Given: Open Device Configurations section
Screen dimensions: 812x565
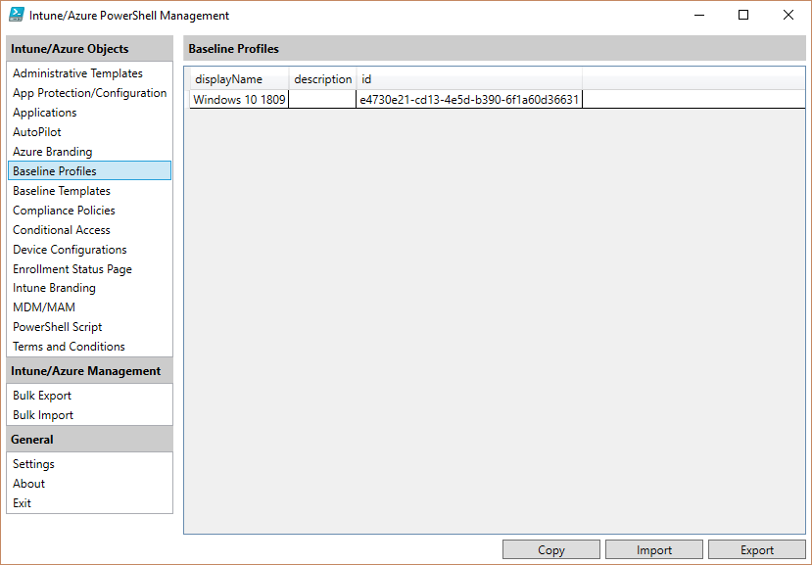Looking at the screenshot, I should 70,250.
